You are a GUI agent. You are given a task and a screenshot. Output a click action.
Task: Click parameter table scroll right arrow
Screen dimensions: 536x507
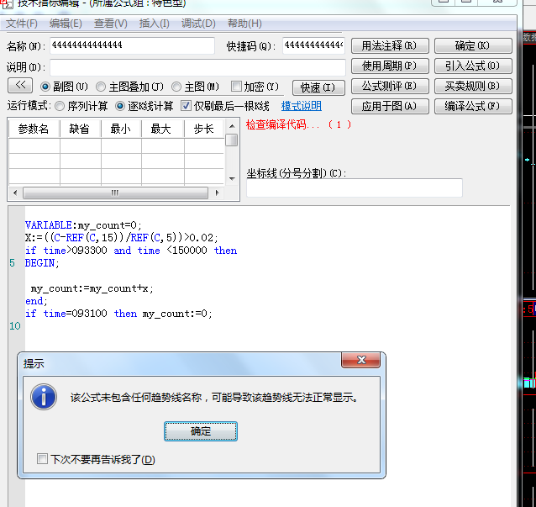tap(217, 193)
